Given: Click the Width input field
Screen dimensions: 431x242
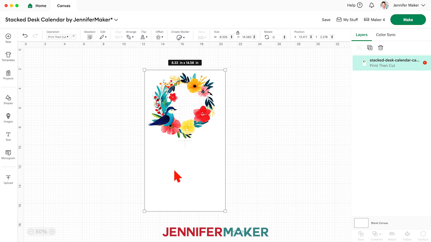Looking at the screenshot, I should (x=224, y=37).
